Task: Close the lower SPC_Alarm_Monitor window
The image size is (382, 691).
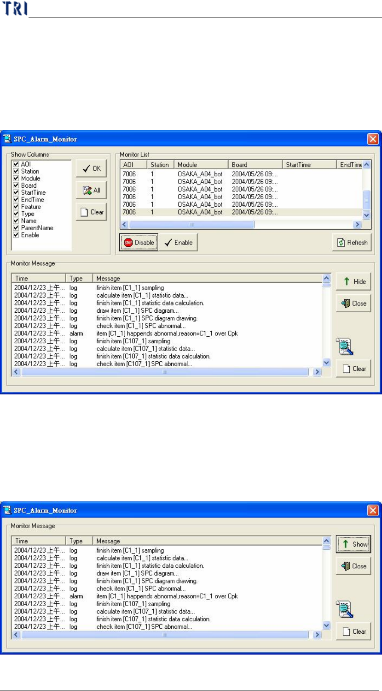Action: coord(373,510)
